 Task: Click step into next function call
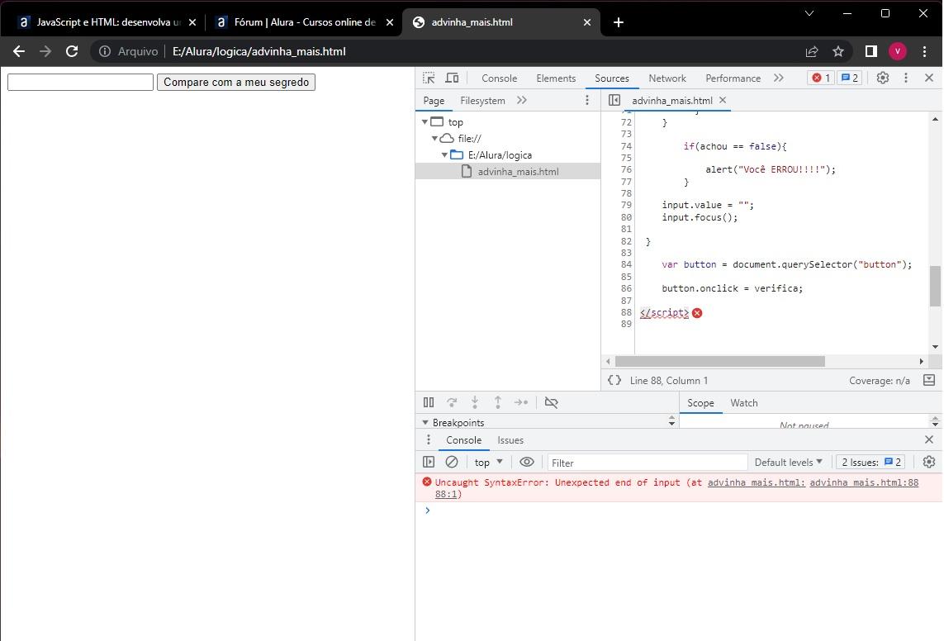474,402
